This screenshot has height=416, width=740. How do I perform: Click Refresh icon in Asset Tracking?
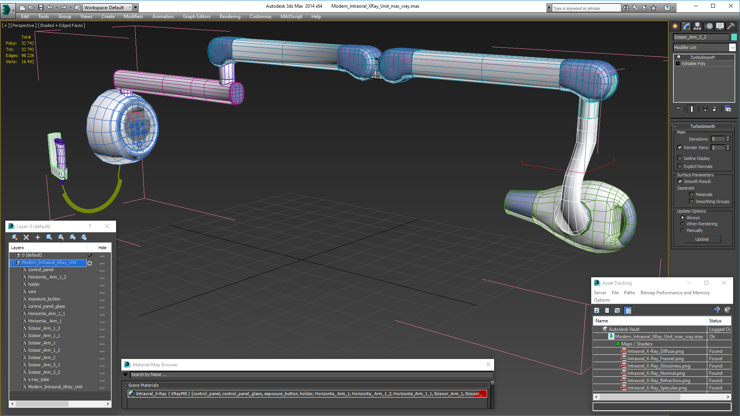coord(597,310)
